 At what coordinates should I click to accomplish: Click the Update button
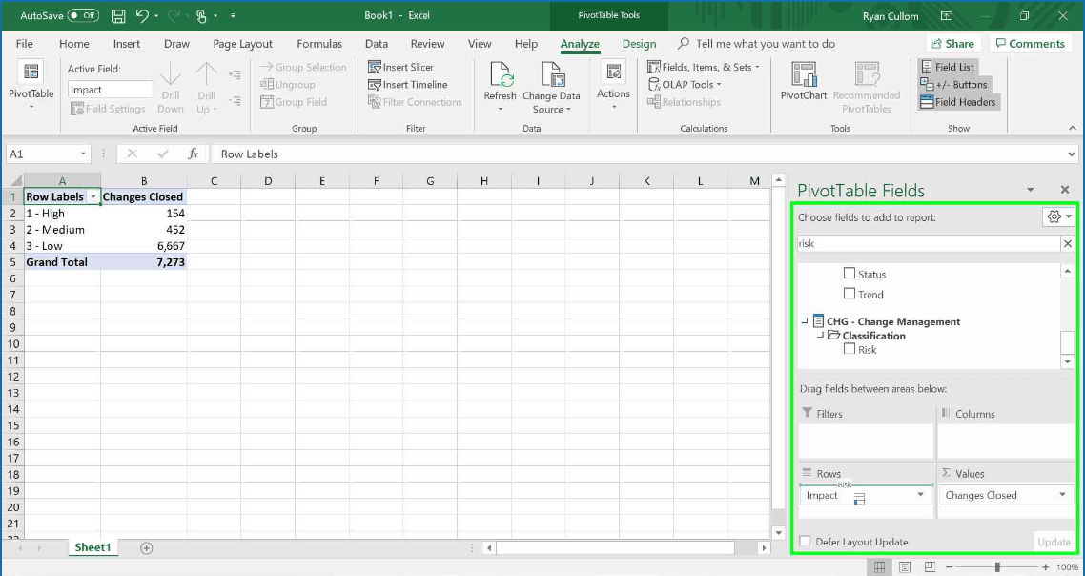(1054, 542)
